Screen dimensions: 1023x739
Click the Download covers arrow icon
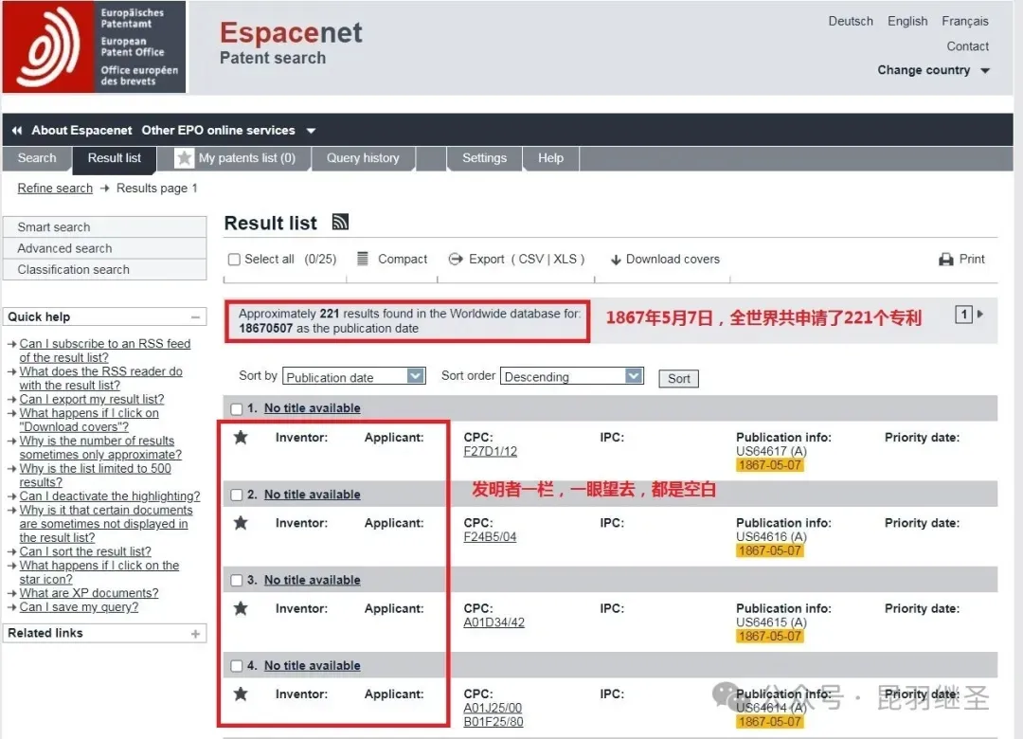(616, 260)
